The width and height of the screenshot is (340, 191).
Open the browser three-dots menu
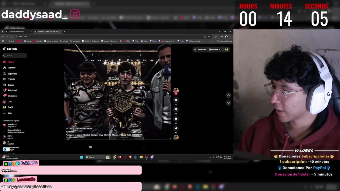(x=231, y=37)
